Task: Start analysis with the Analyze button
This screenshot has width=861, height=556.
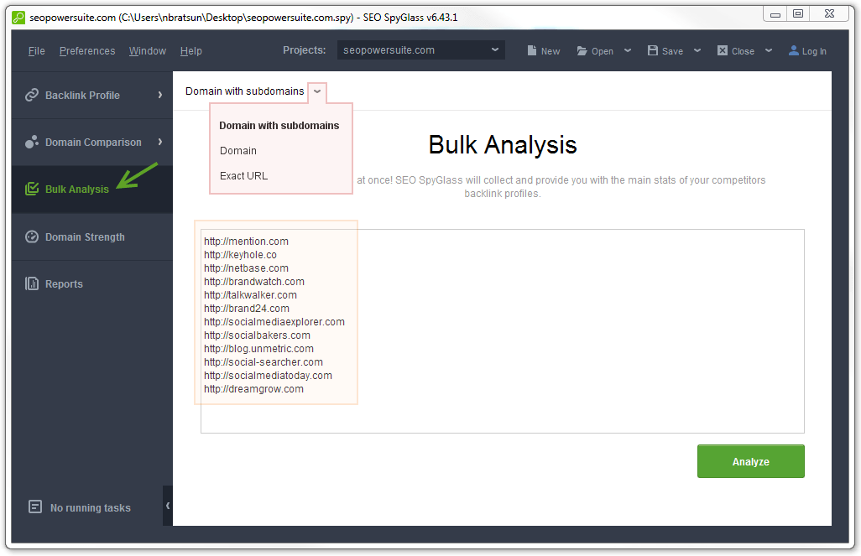Action: coord(750,461)
